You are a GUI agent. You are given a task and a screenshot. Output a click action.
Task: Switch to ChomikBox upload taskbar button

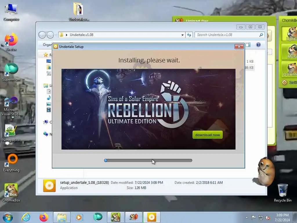(133, 217)
